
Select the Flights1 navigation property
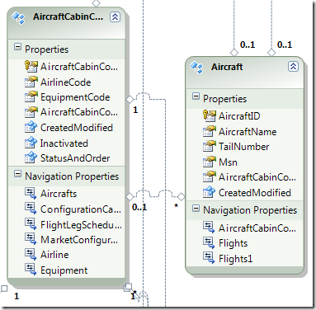236,259
